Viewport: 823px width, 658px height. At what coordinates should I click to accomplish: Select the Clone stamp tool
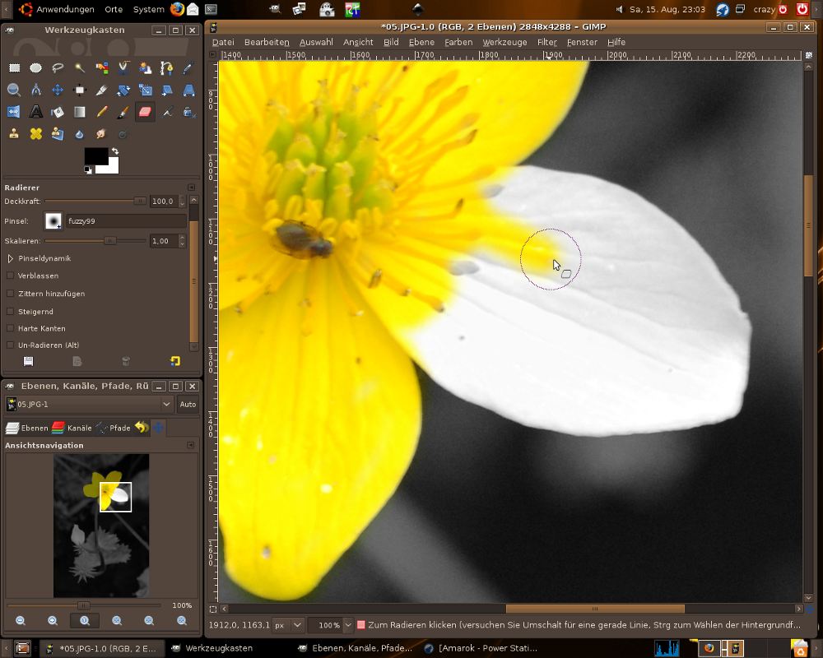14,134
